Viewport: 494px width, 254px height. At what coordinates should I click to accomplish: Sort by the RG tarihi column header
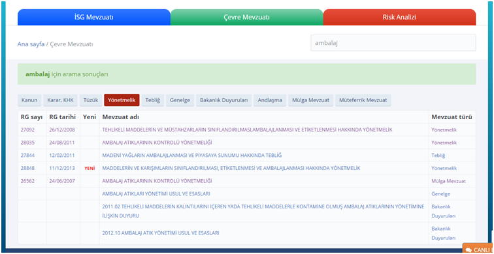coord(62,117)
